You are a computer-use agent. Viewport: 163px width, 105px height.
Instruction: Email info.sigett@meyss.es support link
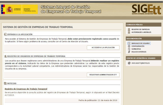tap(140, 63)
